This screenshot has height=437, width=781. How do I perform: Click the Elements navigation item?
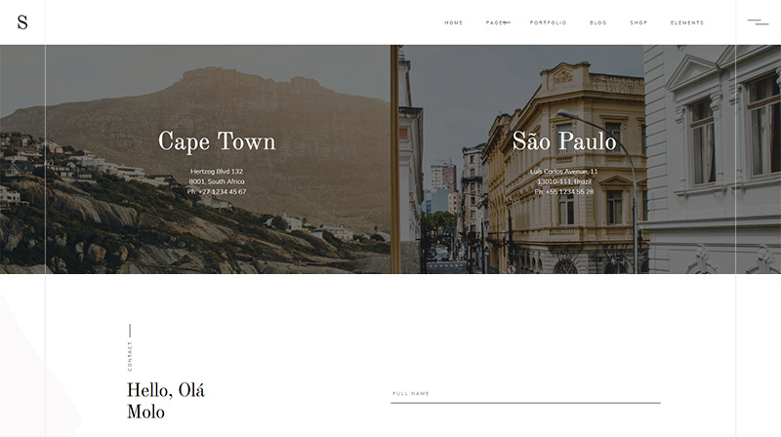[687, 22]
